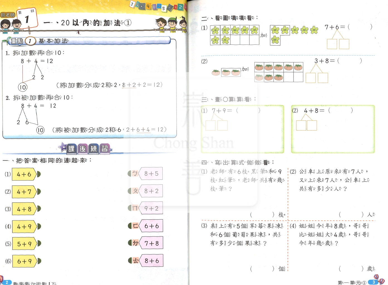Select the pink 9+2 card

(151, 208)
